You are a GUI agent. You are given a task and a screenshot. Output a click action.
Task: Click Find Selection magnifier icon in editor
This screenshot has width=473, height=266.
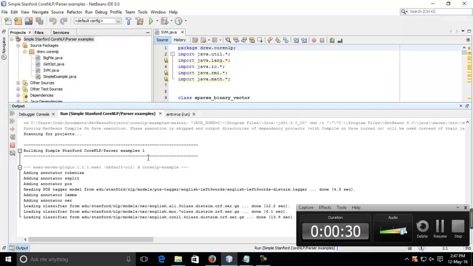228,40
